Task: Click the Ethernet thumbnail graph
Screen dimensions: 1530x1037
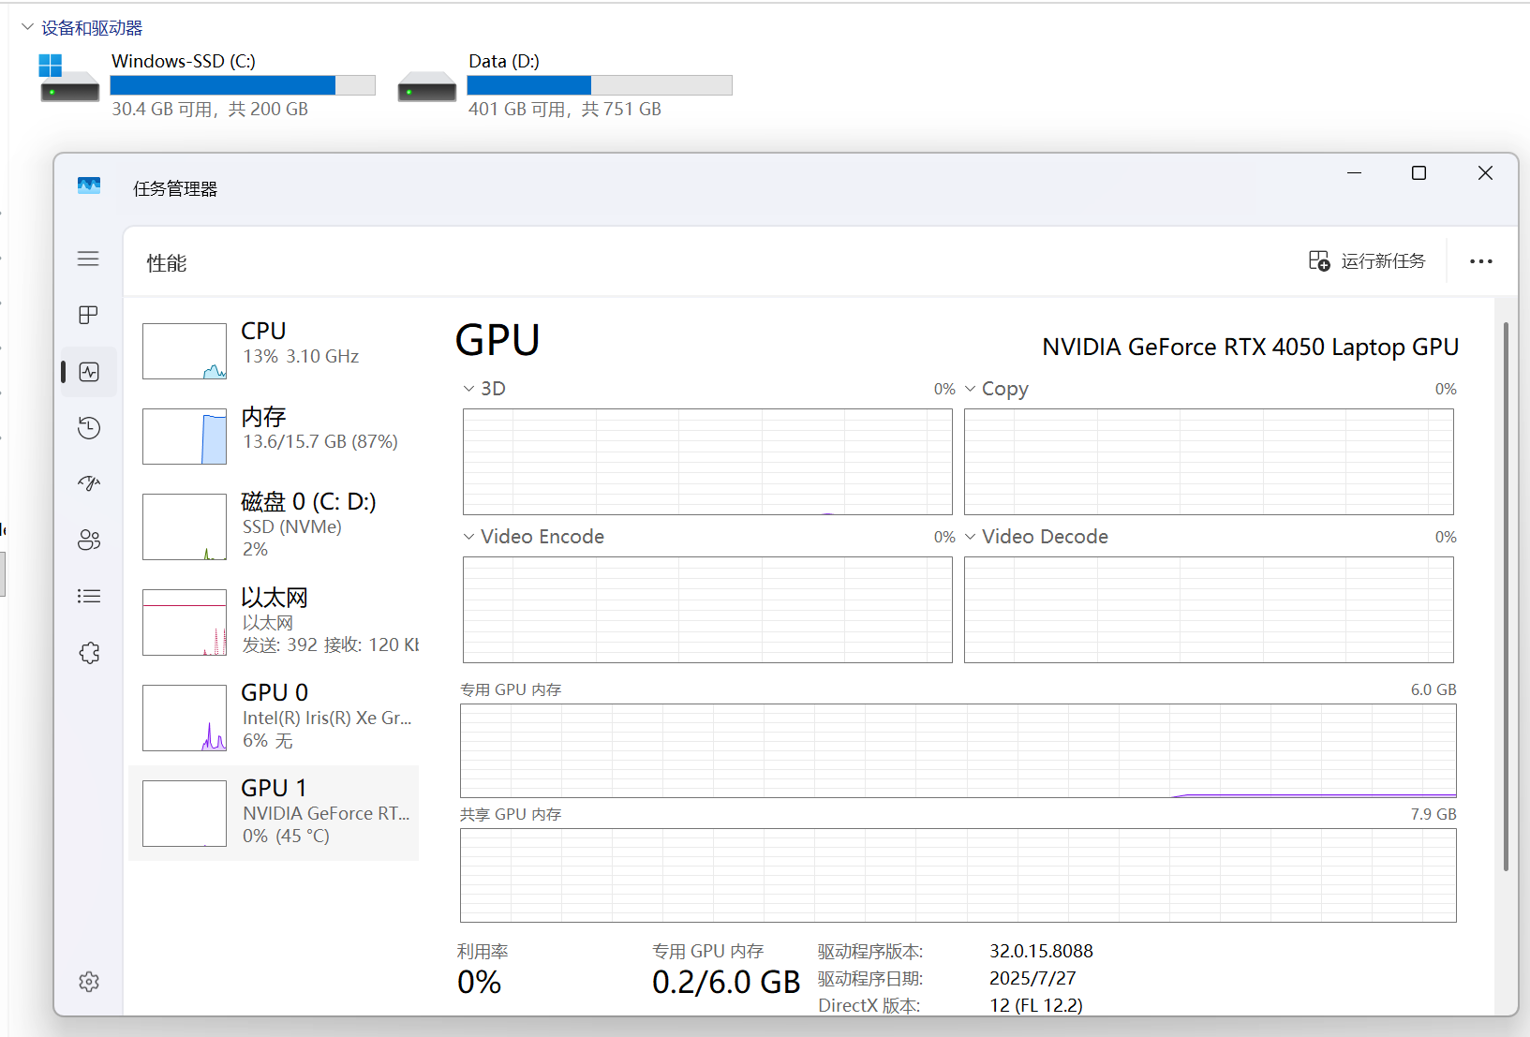Action: coord(185,622)
